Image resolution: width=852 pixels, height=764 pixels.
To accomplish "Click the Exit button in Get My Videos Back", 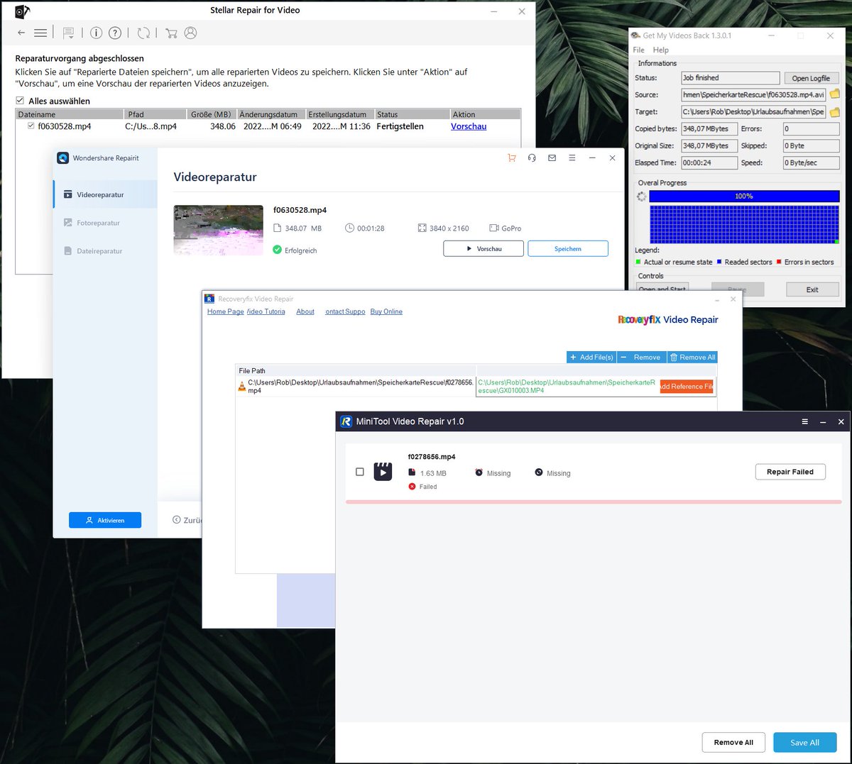I will (812, 289).
